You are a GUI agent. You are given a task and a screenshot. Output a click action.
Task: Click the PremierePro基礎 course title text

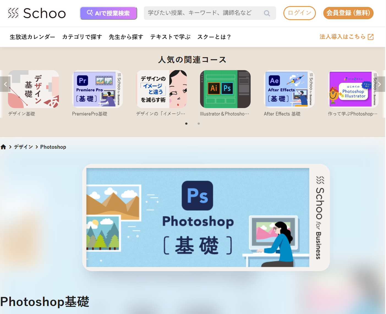pyautogui.click(x=90, y=114)
